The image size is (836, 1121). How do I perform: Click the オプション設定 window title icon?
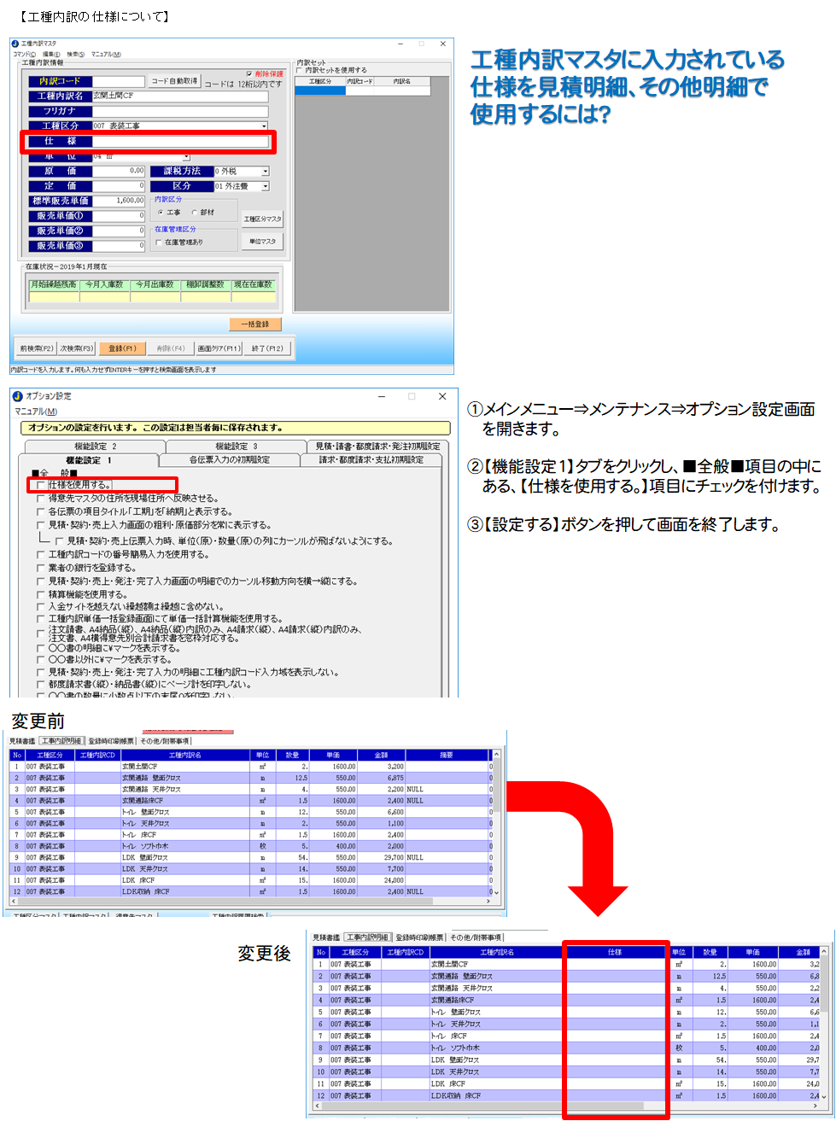[x=18, y=396]
